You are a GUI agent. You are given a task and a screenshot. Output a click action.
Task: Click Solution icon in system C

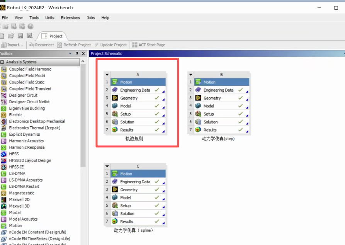115,213
